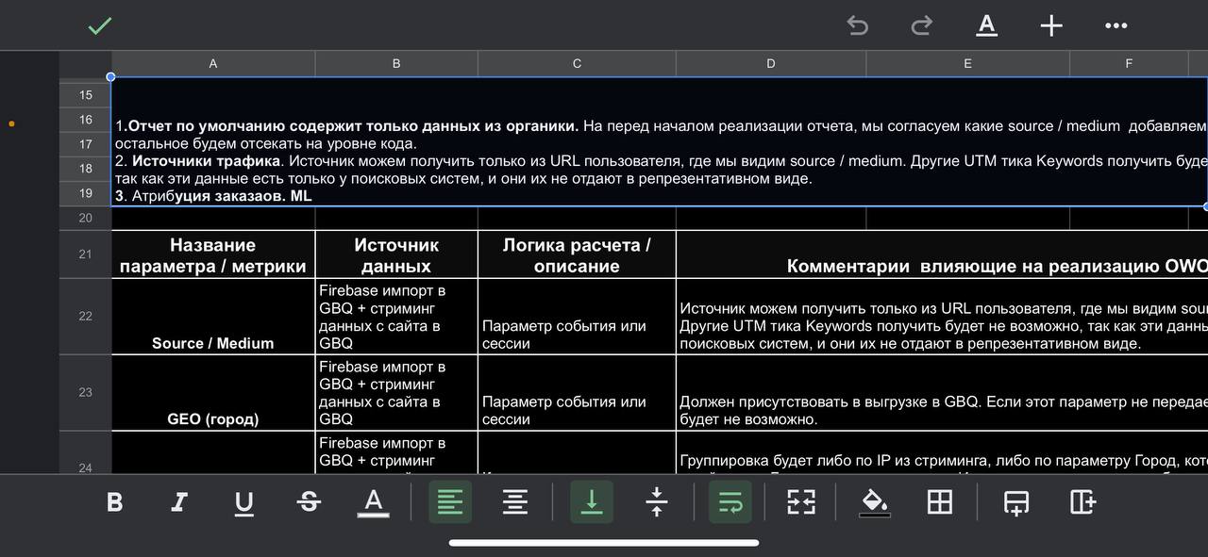This screenshot has height=557, width=1208.
Task: Select the 'Логика расчета / описание' header cell
Action: point(578,254)
